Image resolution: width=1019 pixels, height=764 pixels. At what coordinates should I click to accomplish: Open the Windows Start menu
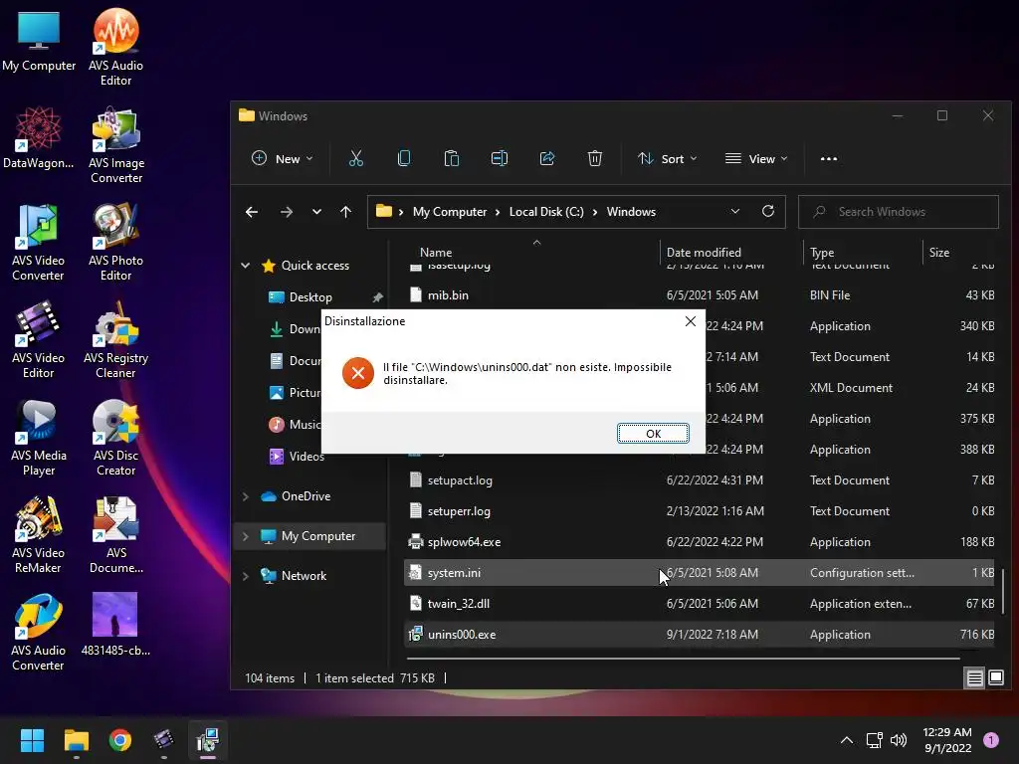click(x=32, y=740)
